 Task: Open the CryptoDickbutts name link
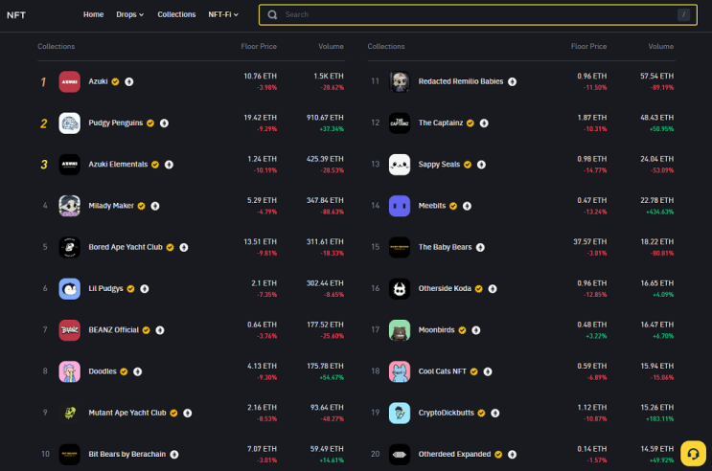point(446,413)
